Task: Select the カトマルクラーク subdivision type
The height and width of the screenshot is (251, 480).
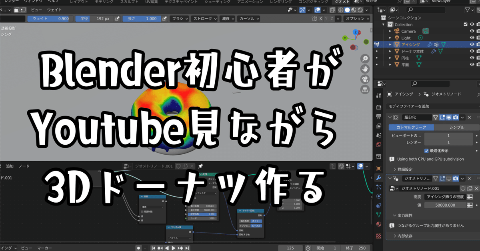Action: (x=411, y=127)
